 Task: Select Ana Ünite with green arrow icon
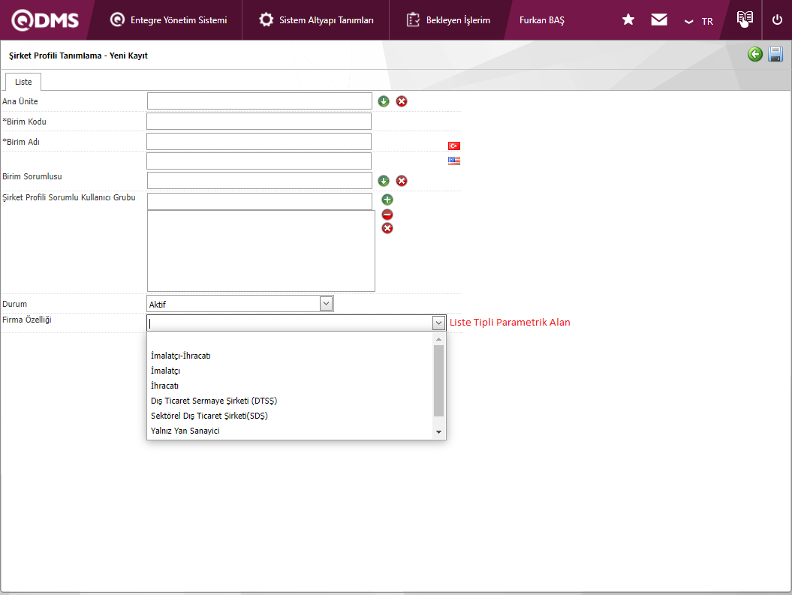tap(384, 101)
